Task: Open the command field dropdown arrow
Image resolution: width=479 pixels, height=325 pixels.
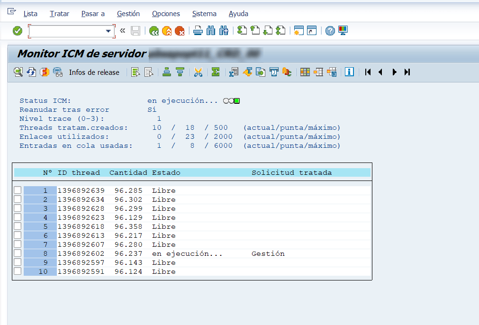Action: click(108, 31)
